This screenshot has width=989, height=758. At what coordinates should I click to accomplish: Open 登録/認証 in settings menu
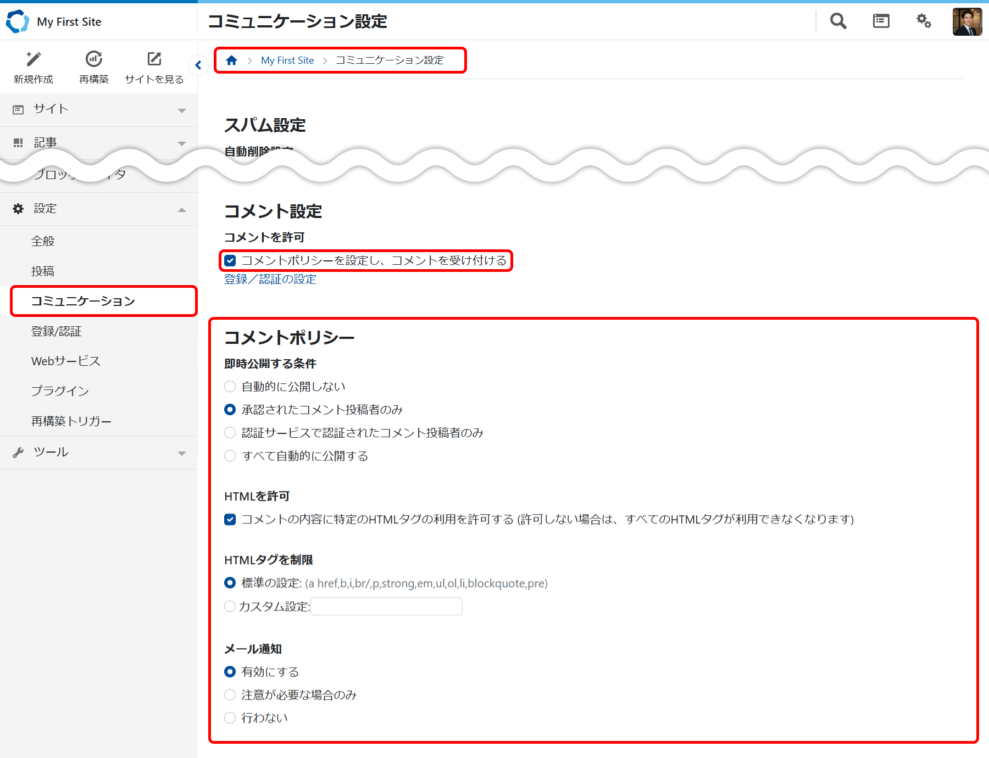click(57, 331)
